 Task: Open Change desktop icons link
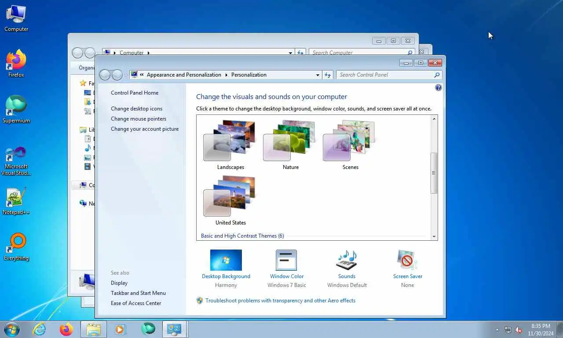tap(136, 109)
